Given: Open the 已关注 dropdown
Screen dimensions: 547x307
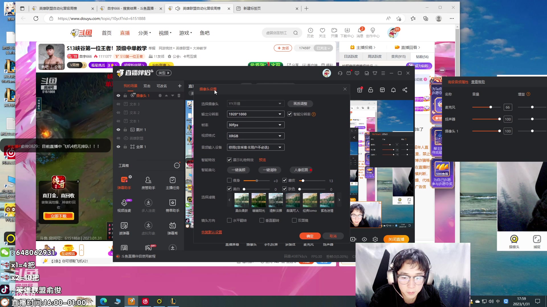Looking at the screenshot, I should coord(323,48).
